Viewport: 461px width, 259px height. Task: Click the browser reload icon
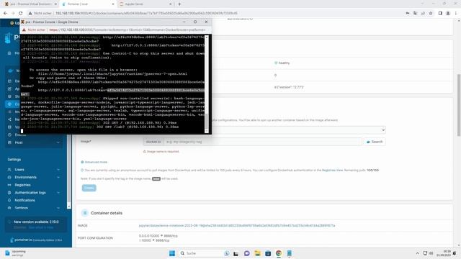tap(21, 13)
